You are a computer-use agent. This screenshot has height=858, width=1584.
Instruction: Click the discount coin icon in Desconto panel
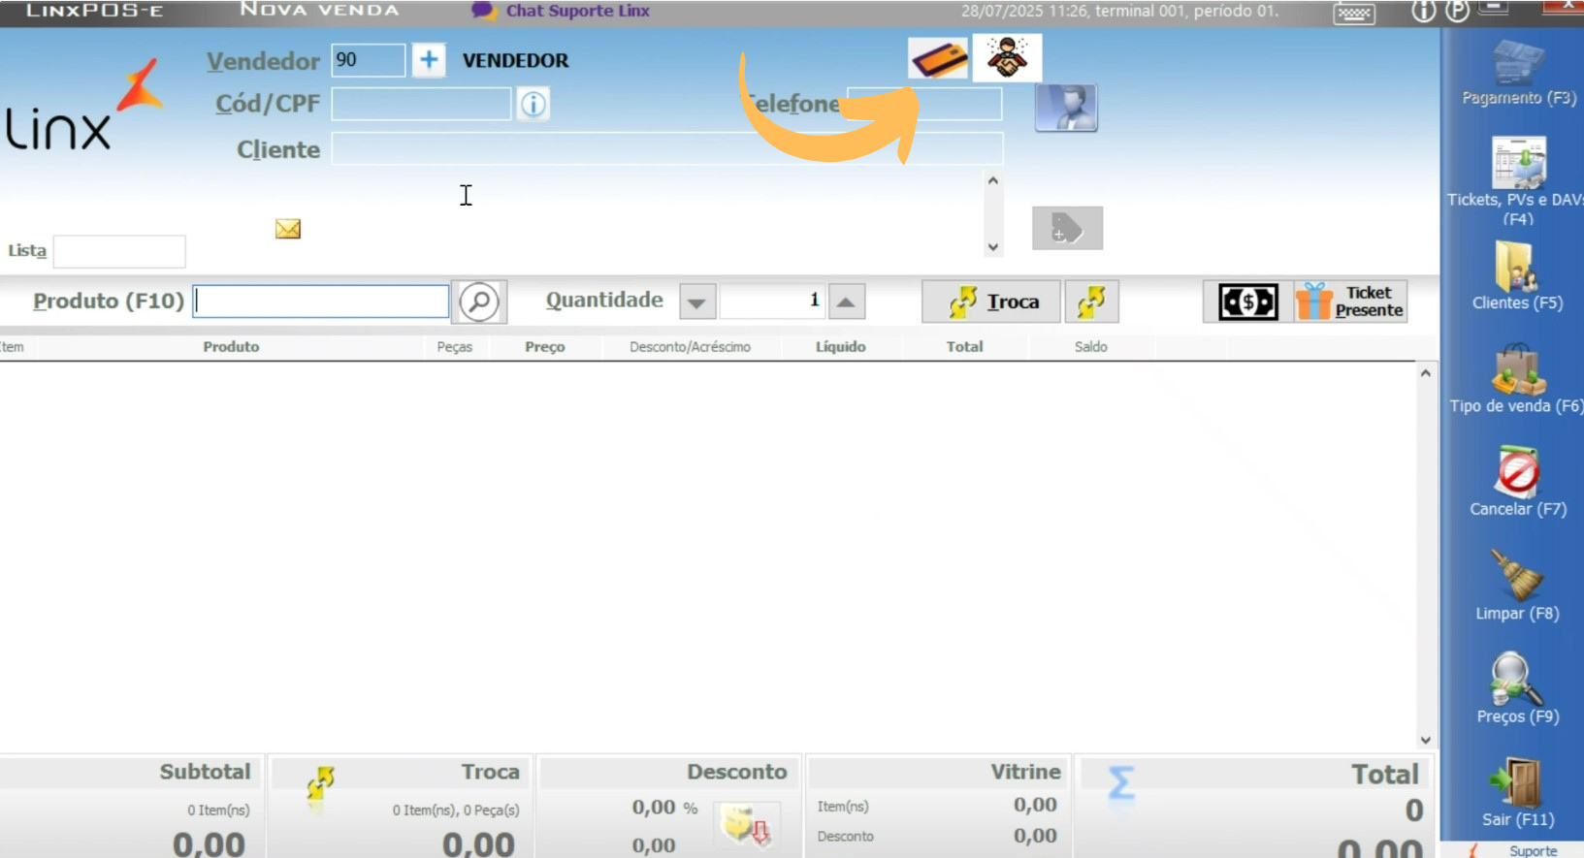tap(747, 825)
